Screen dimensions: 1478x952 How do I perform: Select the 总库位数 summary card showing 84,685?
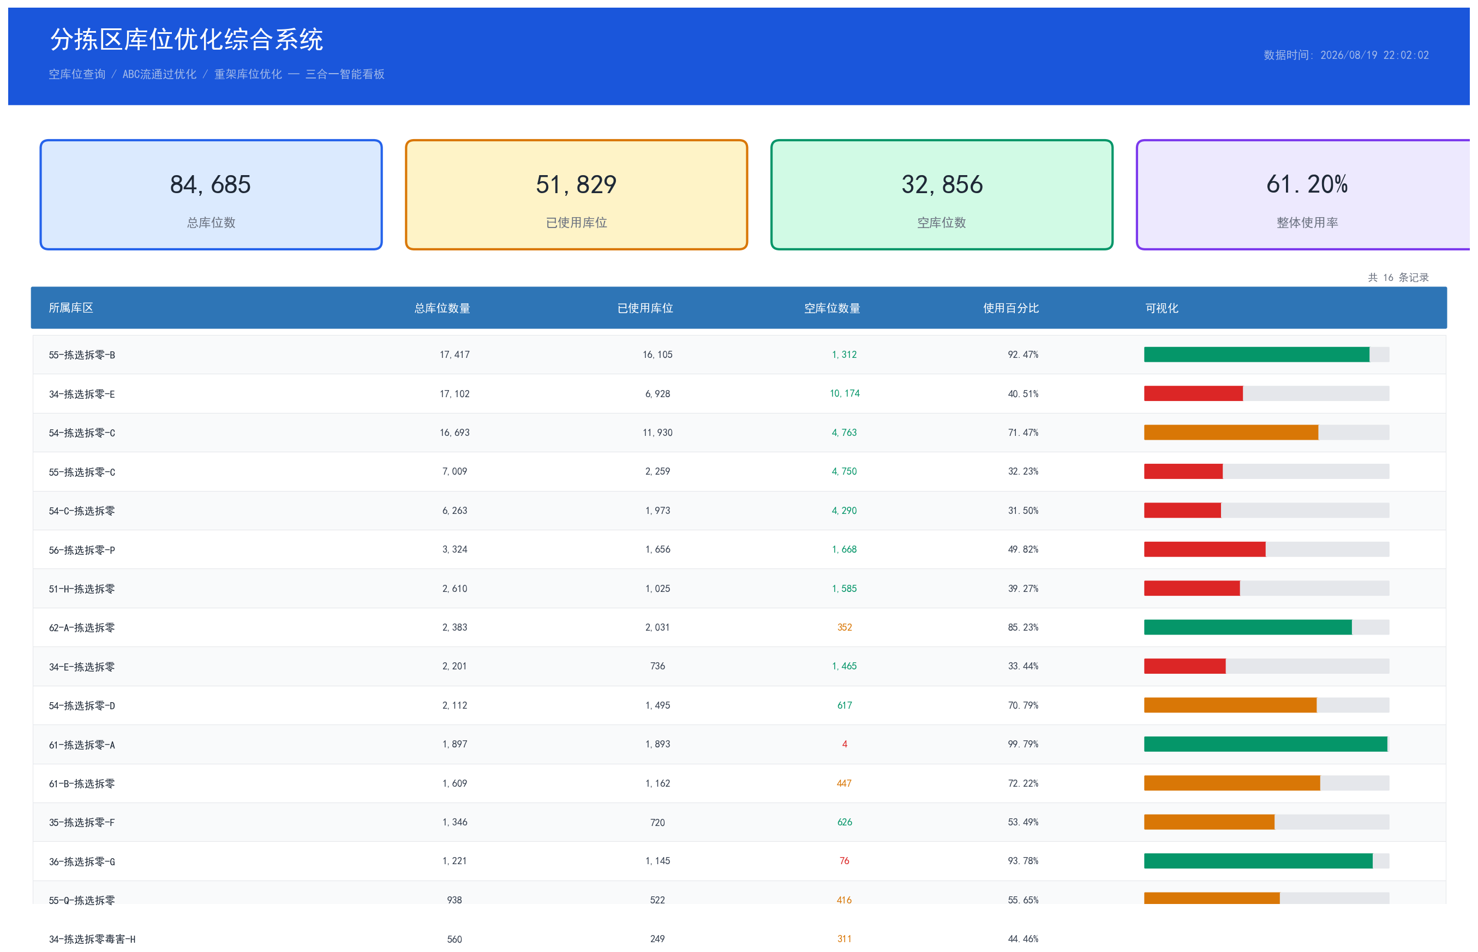coord(211,195)
